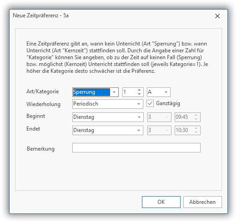
Task: Click the Beginnt label
Action: (x=35, y=116)
